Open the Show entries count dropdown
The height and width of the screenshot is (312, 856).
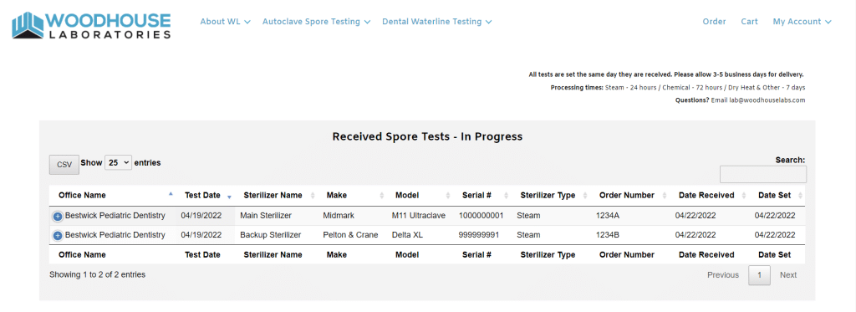119,163
